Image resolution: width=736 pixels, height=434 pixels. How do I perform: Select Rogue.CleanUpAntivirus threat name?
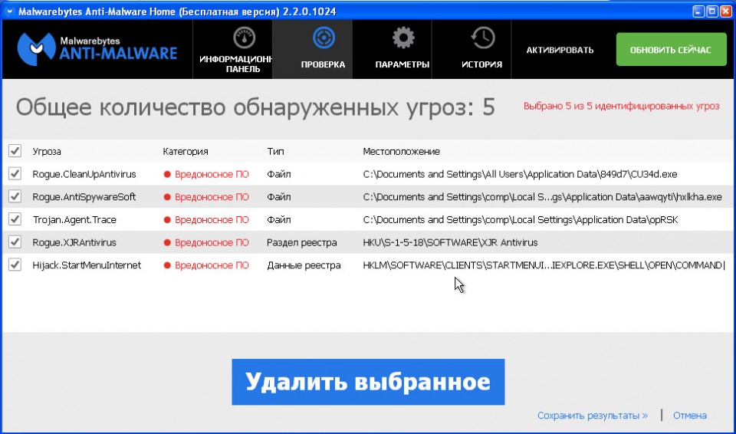[84, 174]
